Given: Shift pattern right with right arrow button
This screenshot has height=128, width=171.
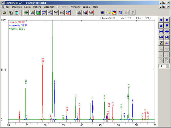Looking at the screenshot, I should coord(167,20).
